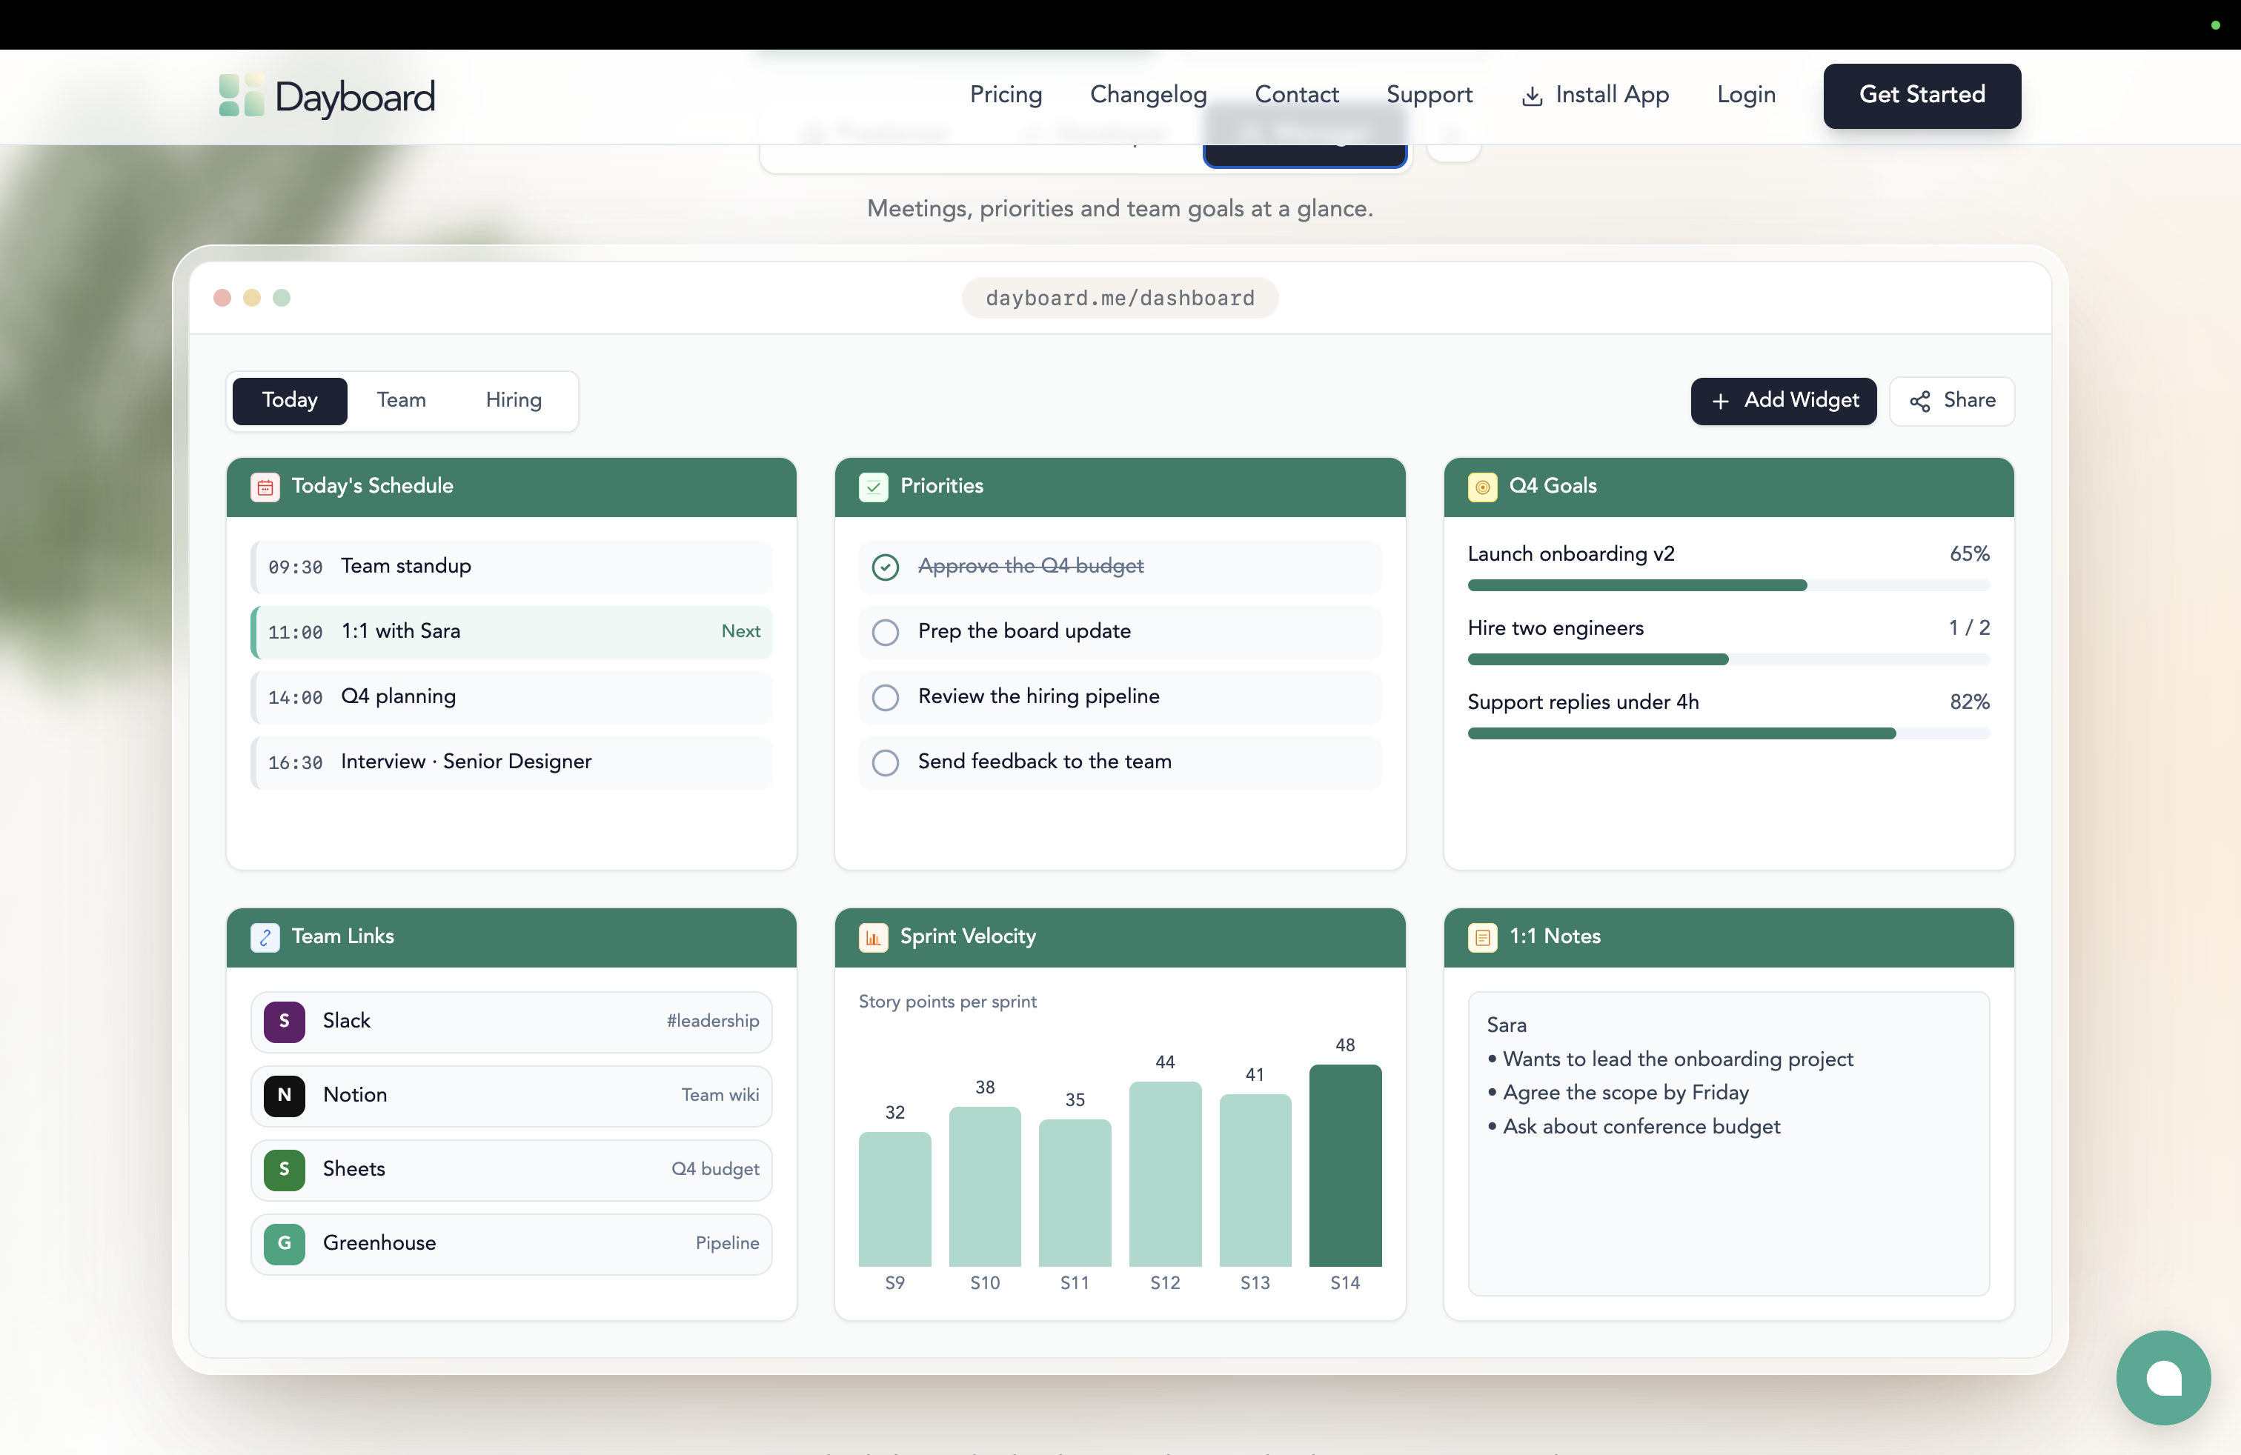Click the black Notion N icon
Screen dimensions: 2241x1455
point(285,1096)
